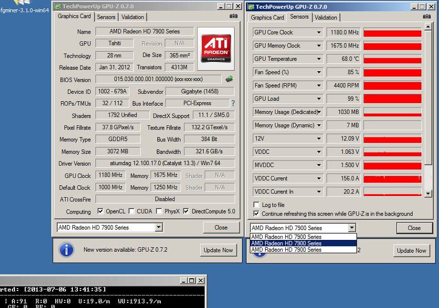
Task: Open the fgminer-3.1.0-win64 desktop icon
Action: coord(24,7)
